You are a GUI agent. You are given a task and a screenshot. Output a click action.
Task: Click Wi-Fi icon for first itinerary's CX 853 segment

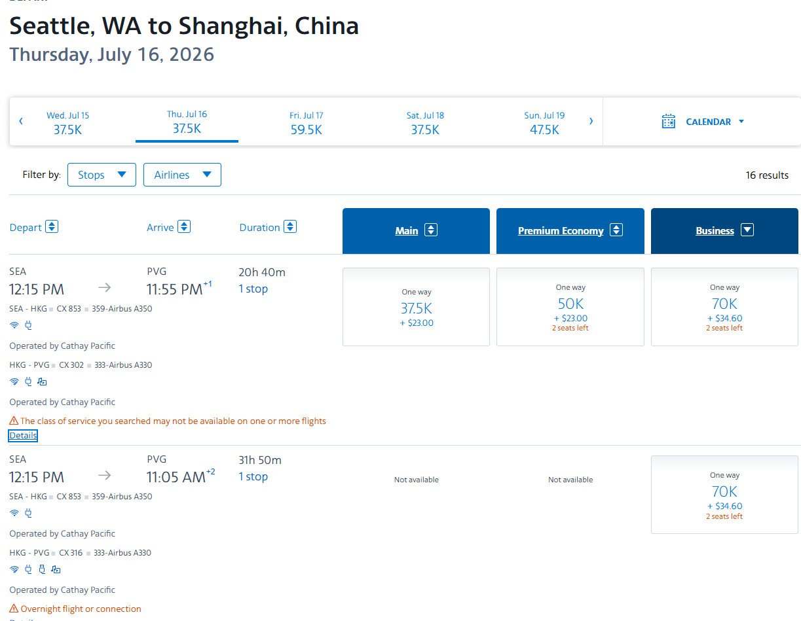(x=14, y=325)
